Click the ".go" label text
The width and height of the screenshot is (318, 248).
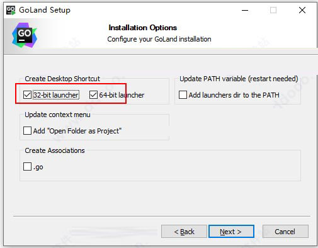(38, 167)
